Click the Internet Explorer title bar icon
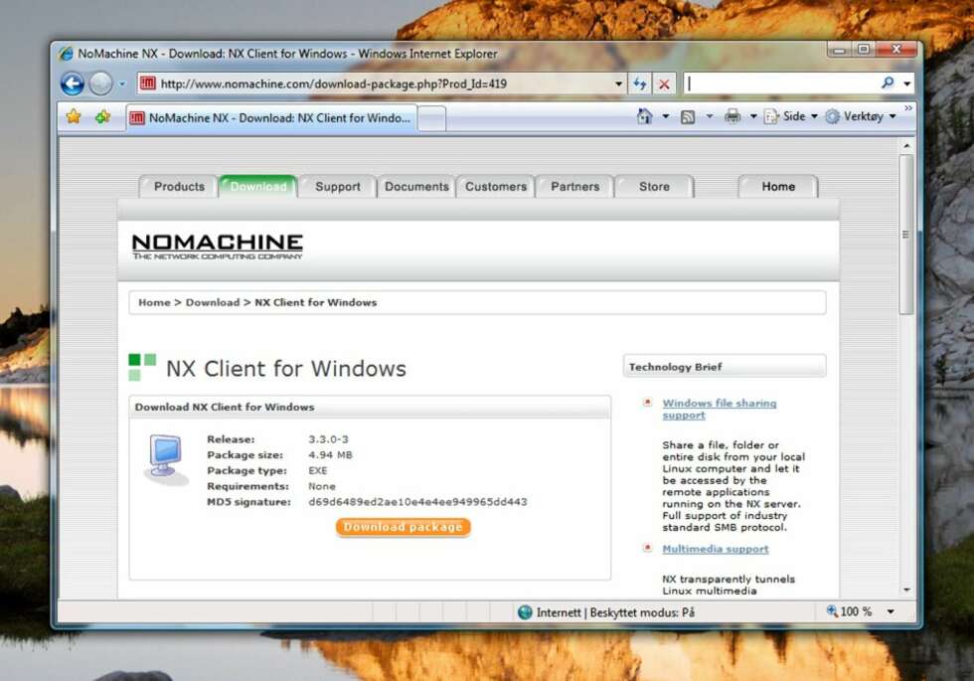This screenshot has width=974, height=681. tap(66, 54)
